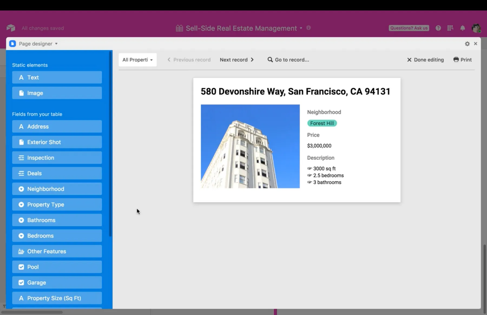The image size is (487, 315).
Task: Select the Forest Hill neighborhood tag
Action: 322,123
